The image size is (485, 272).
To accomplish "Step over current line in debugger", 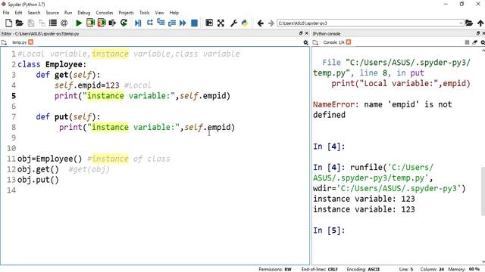I will pos(150,23).
